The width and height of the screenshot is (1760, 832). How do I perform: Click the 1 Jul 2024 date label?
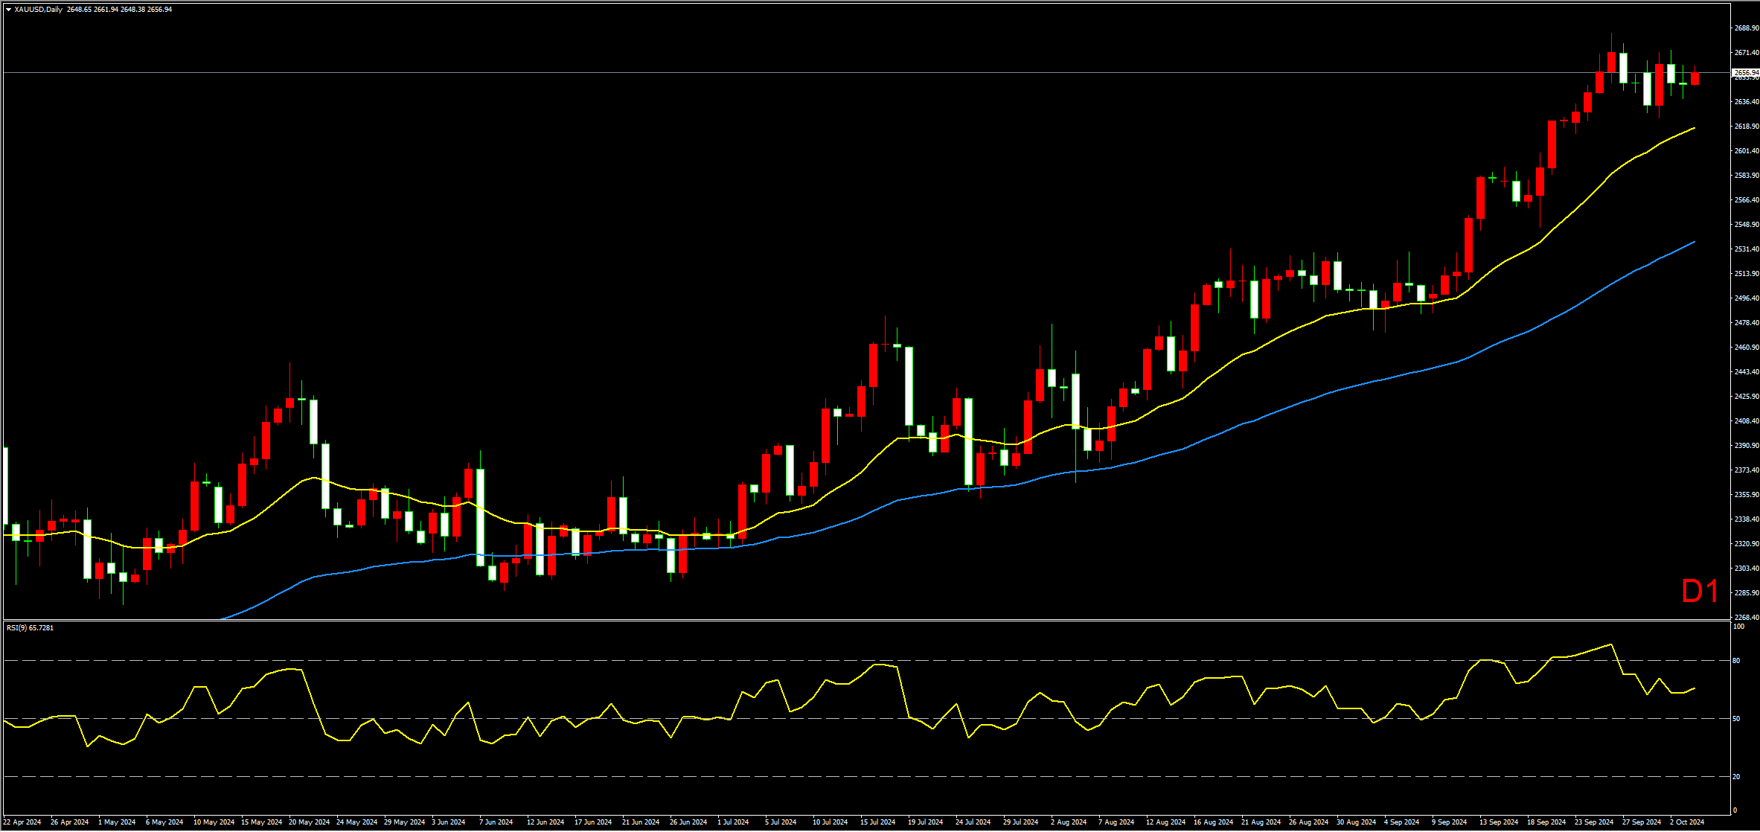tap(733, 822)
